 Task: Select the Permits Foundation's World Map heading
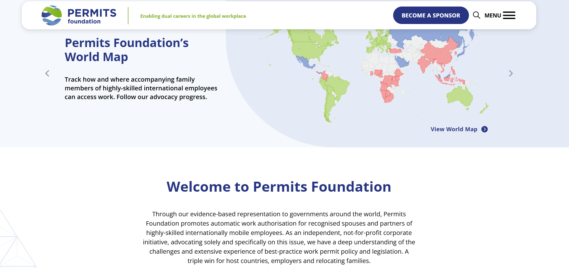[x=127, y=50]
